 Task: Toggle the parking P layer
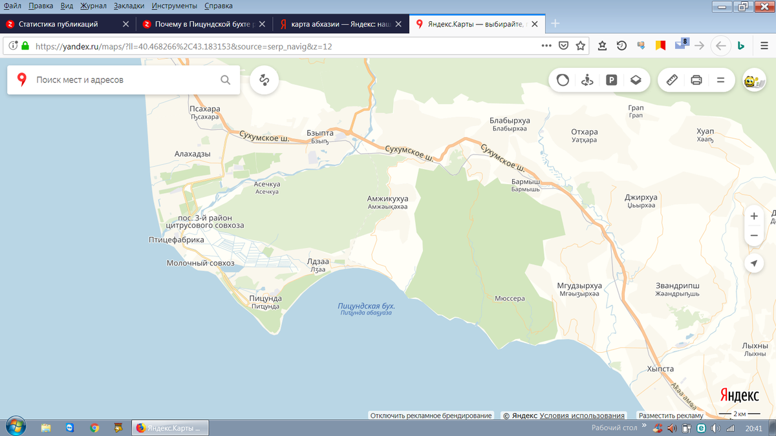click(x=611, y=80)
